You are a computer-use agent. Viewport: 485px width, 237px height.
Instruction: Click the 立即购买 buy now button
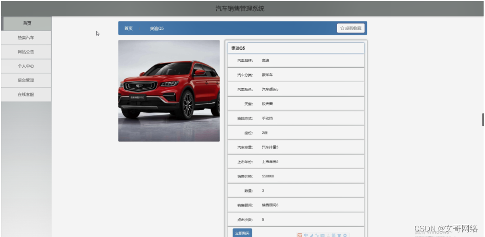tap(242, 233)
